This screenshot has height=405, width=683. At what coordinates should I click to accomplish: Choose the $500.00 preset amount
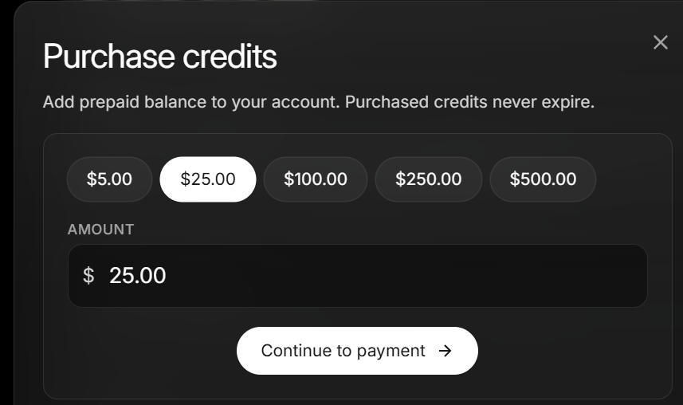(x=543, y=179)
